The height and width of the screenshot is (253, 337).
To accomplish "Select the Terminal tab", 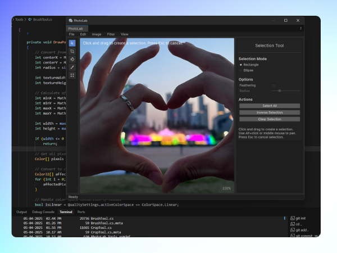I will [x=66, y=212].
